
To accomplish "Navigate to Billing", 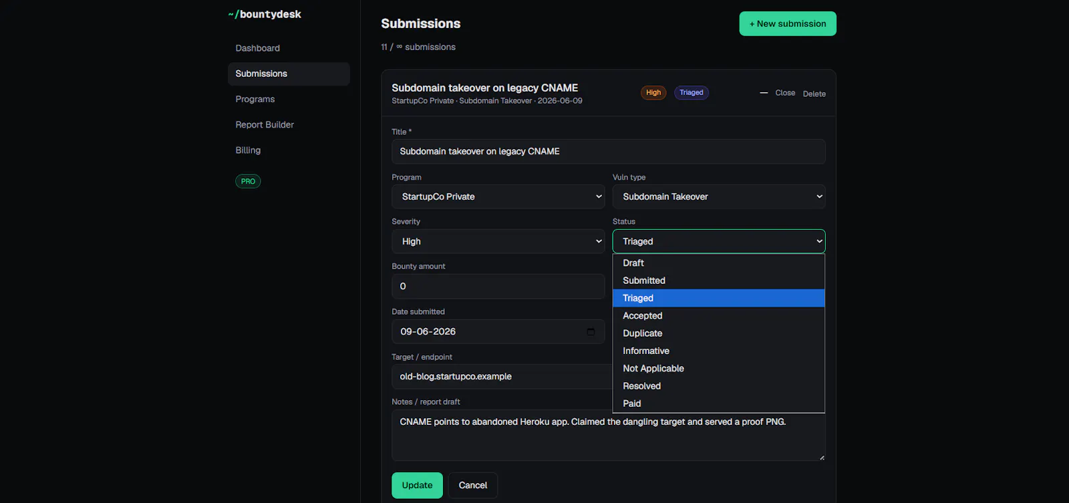I will [289, 150].
